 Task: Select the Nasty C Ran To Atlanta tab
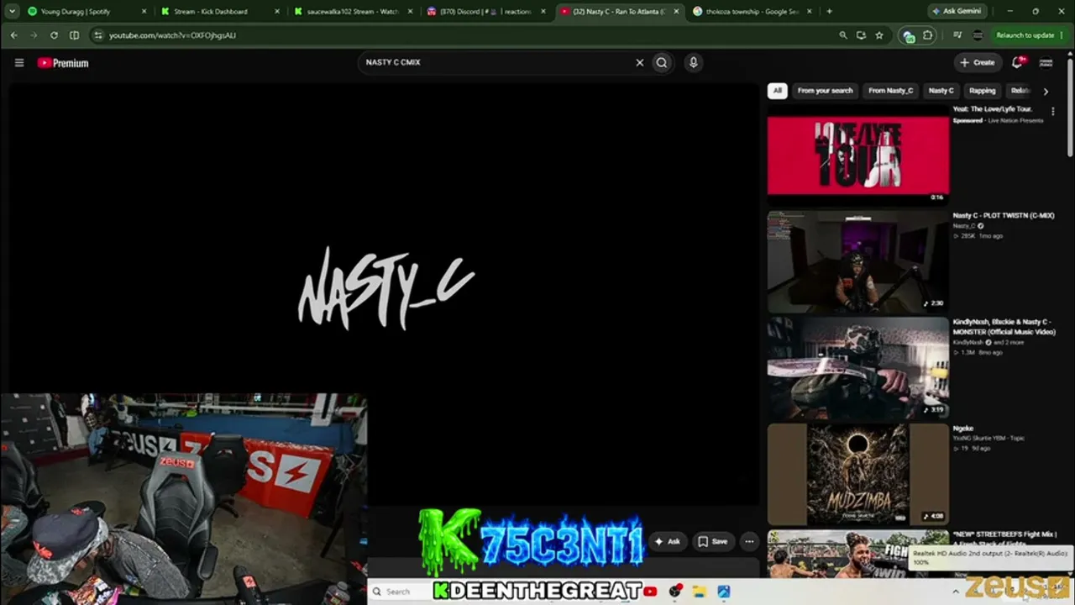click(x=619, y=12)
